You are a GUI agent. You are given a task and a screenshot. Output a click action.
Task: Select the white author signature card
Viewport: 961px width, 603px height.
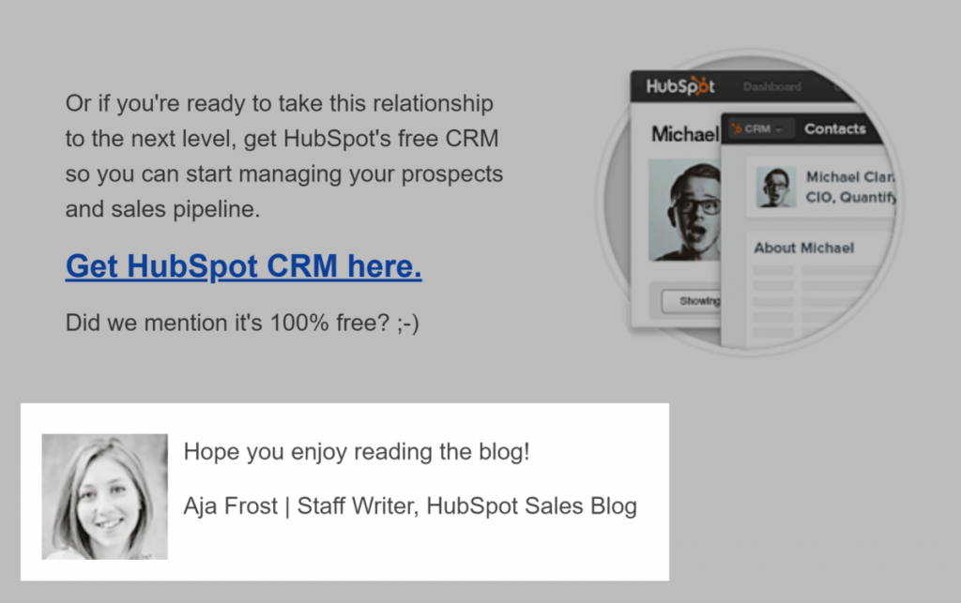pyautogui.click(x=345, y=492)
